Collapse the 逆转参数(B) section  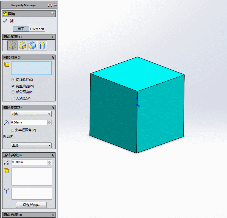pos(52,155)
